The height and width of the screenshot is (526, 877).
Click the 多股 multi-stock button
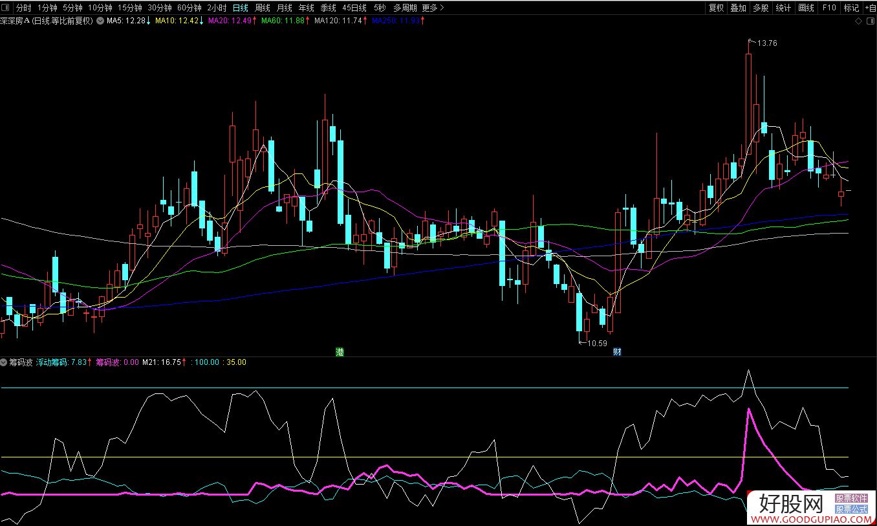pyautogui.click(x=761, y=8)
